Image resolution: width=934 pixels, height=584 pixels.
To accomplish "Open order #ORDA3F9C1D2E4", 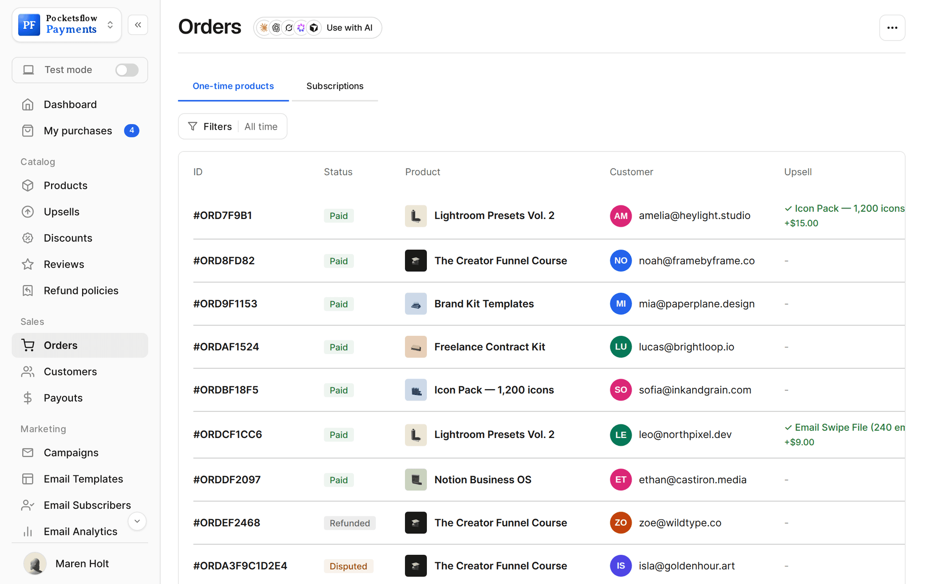I will pyautogui.click(x=240, y=566).
